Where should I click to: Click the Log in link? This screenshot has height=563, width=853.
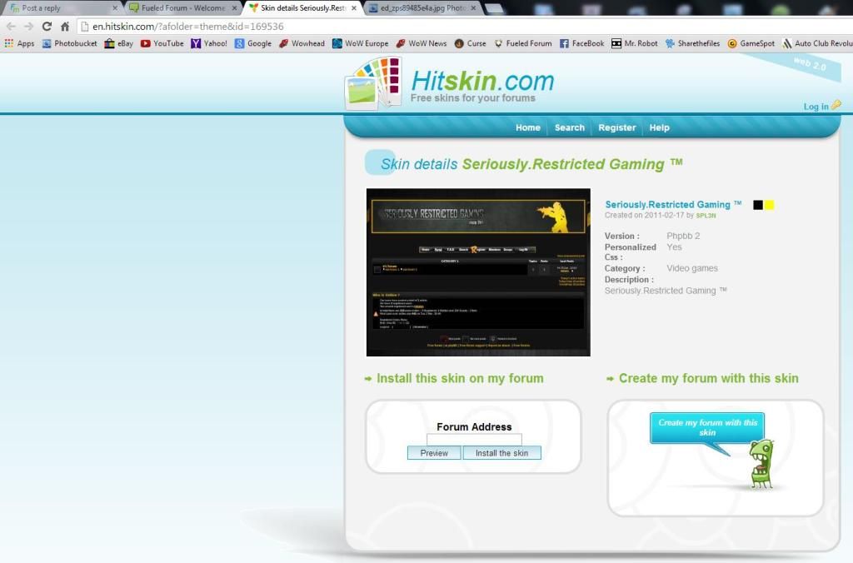(x=816, y=107)
